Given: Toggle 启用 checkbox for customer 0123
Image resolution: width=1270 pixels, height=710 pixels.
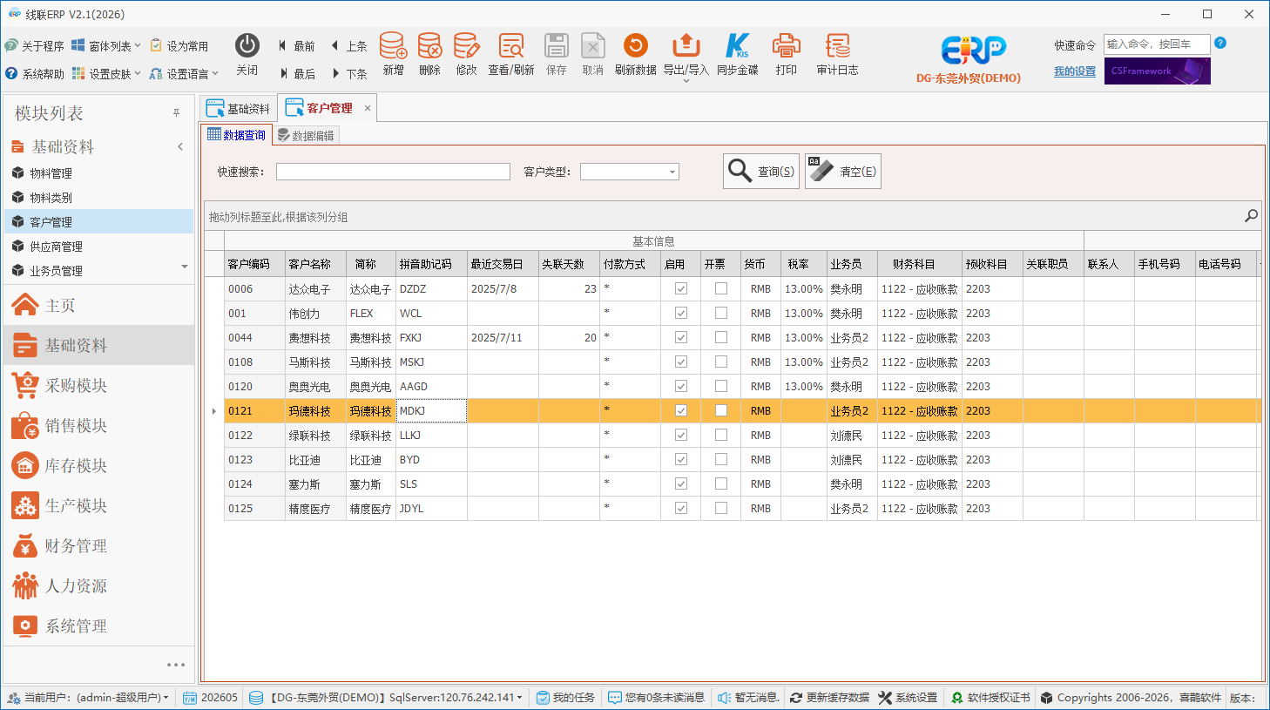Looking at the screenshot, I should 681,459.
